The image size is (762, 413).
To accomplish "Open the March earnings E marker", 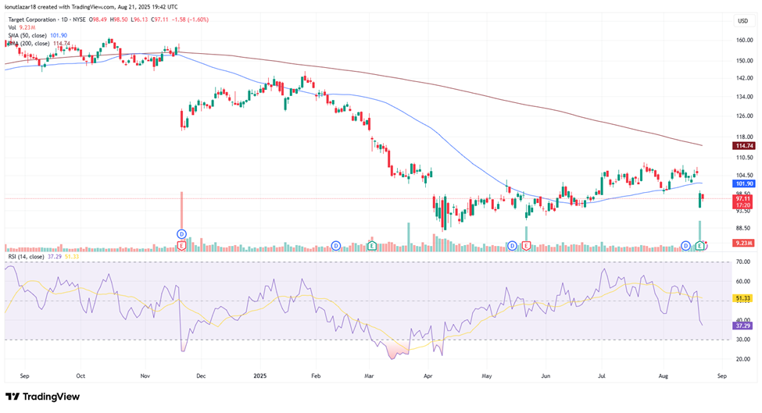I will click(372, 245).
